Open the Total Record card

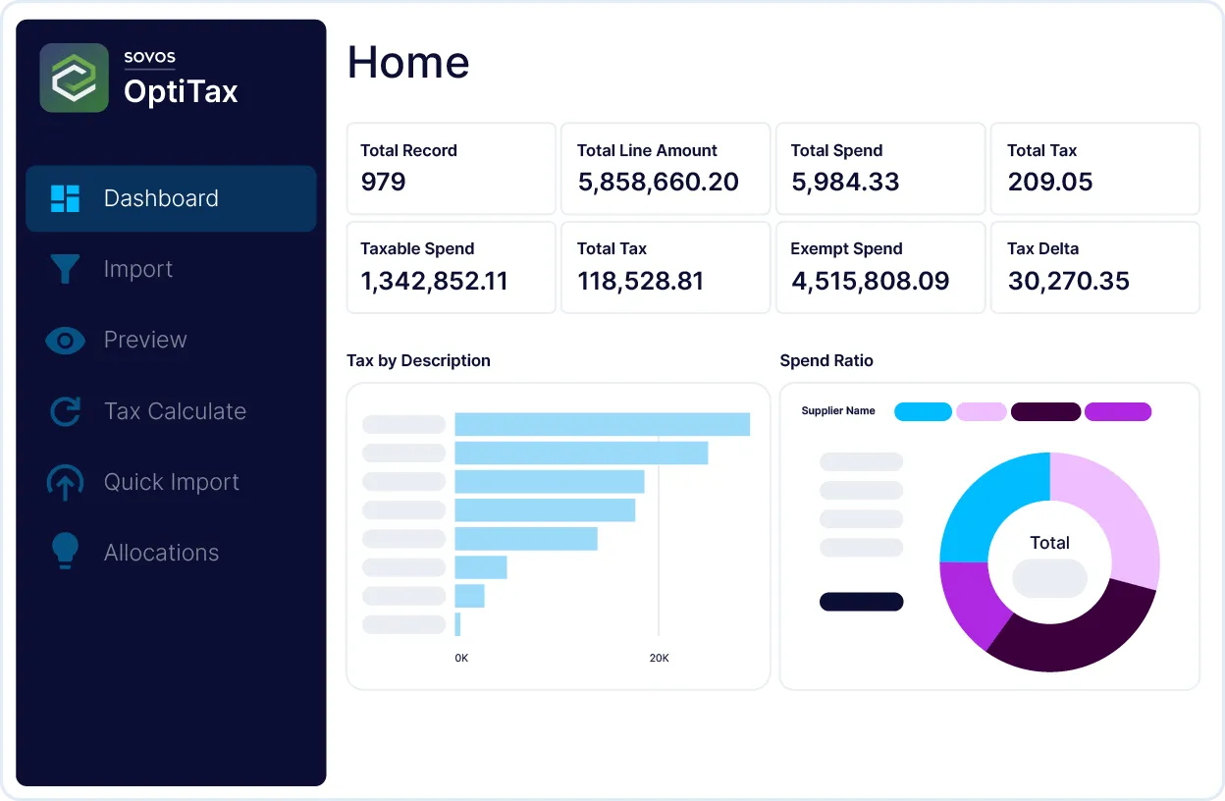tap(452, 169)
